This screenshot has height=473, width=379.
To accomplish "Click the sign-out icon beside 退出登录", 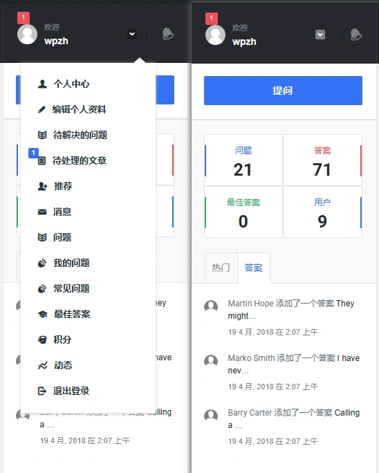I will pos(42,391).
